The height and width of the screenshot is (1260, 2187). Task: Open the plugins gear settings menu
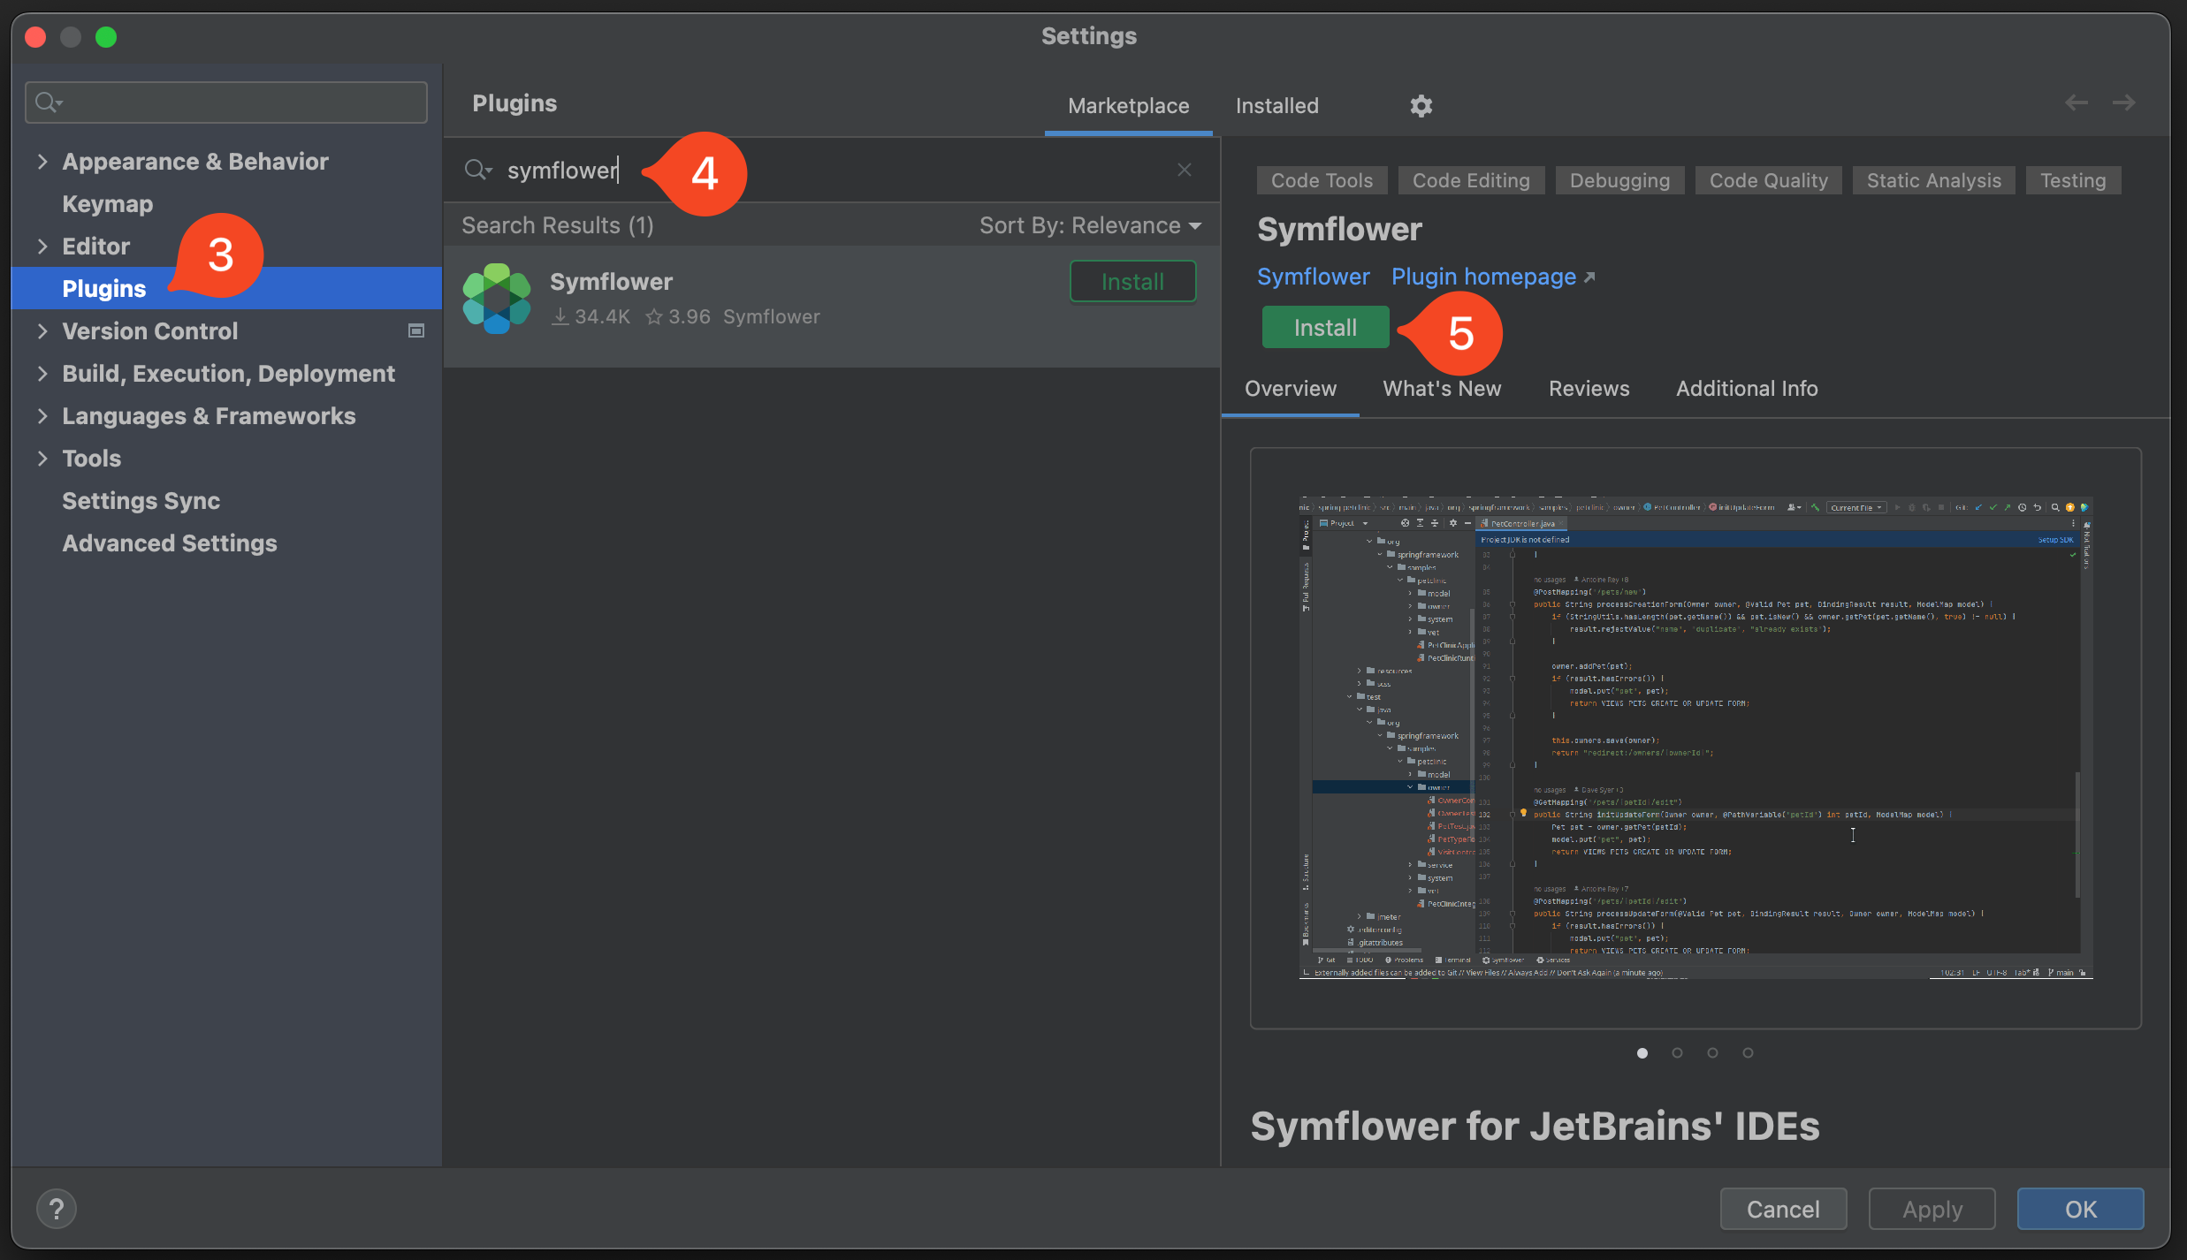(x=1421, y=106)
